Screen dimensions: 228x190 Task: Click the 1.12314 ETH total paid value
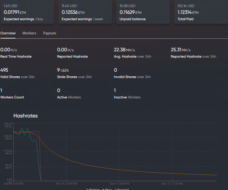coord(188,12)
